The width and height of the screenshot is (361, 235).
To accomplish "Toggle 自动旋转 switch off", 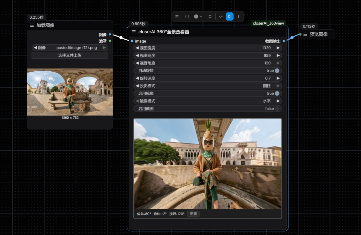I will (x=277, y=71).
